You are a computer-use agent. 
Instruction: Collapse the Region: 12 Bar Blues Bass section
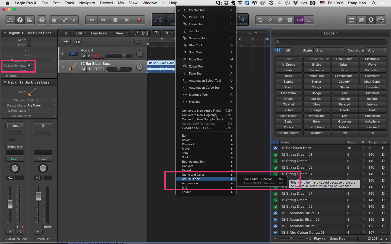click(5, 33)
